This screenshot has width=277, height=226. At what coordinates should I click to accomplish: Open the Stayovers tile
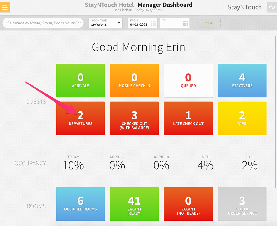(x=242, y=81)
